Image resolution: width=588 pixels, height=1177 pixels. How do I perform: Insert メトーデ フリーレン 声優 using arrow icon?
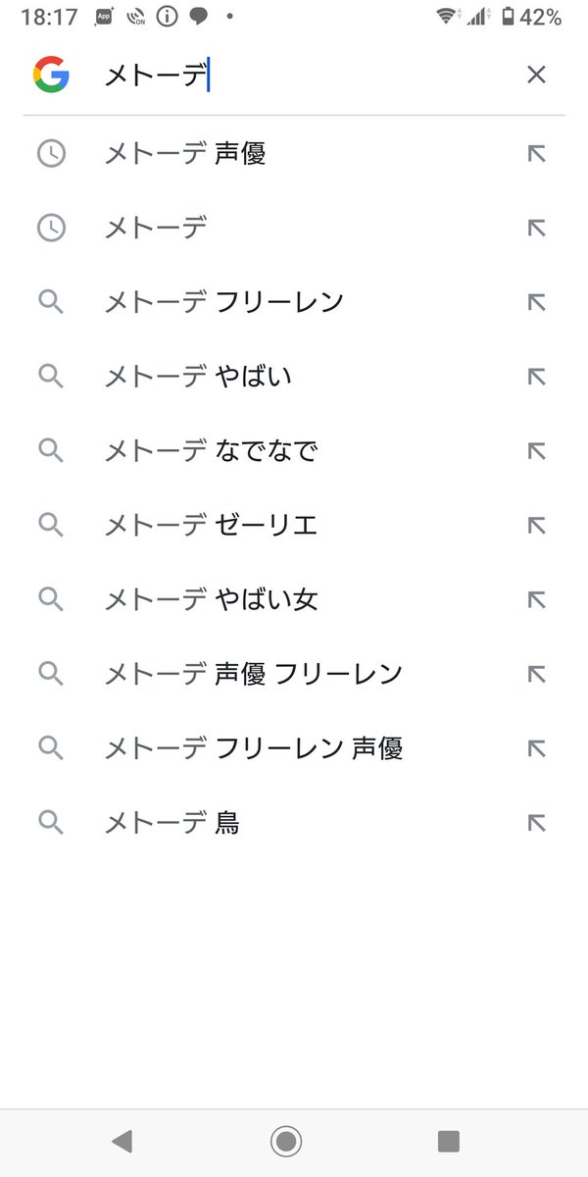pyautogui.click(x=536, y=748)
